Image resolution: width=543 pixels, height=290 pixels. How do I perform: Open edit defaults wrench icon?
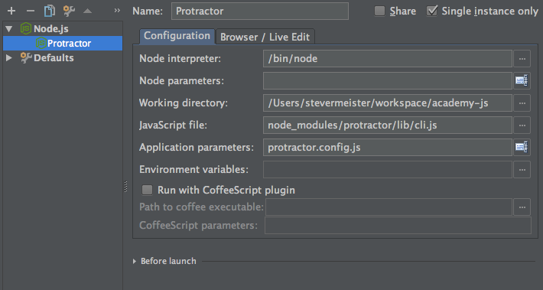(x=69, y=11)
